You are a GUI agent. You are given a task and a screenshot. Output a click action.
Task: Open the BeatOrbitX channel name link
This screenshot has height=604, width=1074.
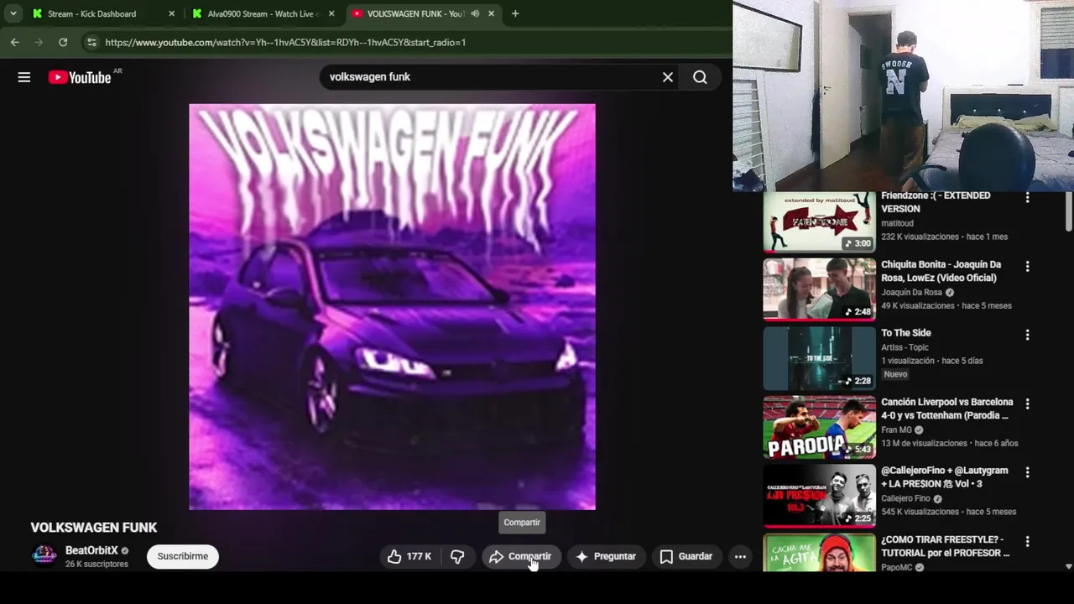91,550
